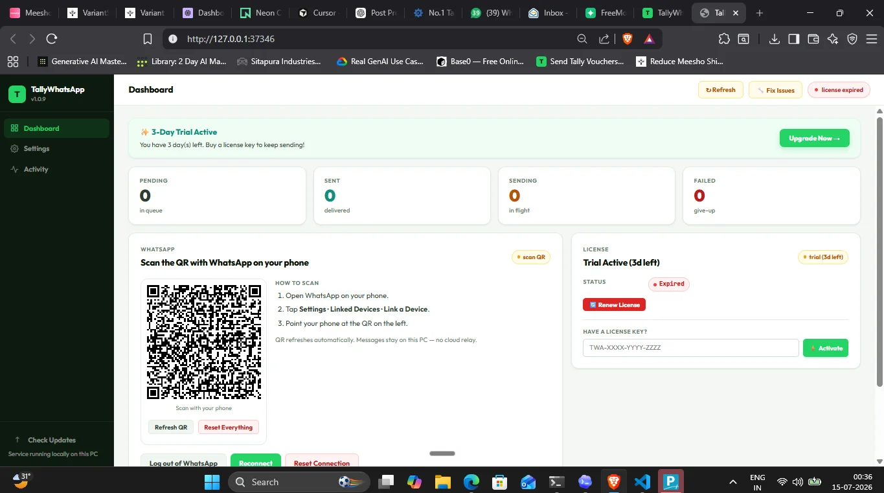Click the TallyWhatsApp green logo icon
884x493 pixels.
pos(17,94)
